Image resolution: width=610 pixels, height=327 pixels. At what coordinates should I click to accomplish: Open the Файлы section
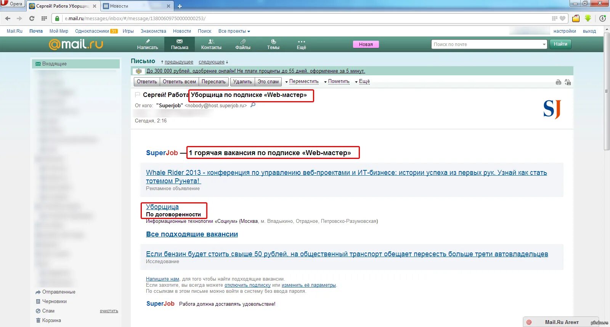coord(243,44)
